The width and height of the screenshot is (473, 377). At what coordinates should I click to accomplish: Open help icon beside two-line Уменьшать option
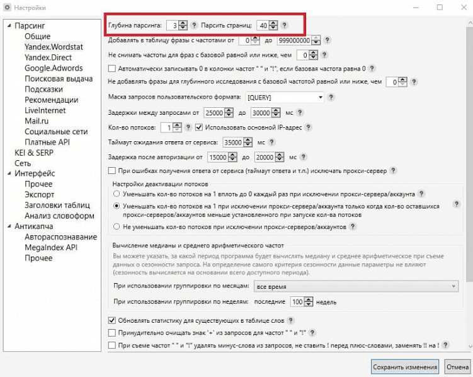point(457,204)
